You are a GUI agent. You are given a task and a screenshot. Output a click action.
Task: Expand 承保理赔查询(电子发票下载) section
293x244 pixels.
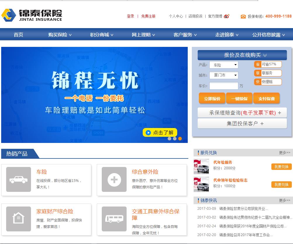[x=242, y=113]
